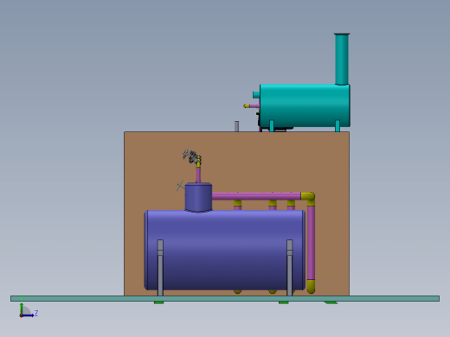Select the gray lever handle beside blue dome

[180, 186]
